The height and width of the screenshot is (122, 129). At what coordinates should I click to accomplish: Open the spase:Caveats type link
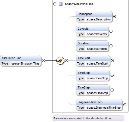click(97, 34)
